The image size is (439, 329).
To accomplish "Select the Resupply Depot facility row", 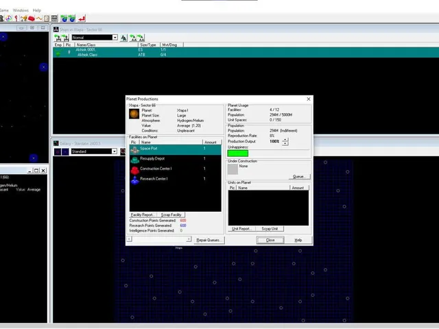I will pyautogui.click(x=176, y=159).
